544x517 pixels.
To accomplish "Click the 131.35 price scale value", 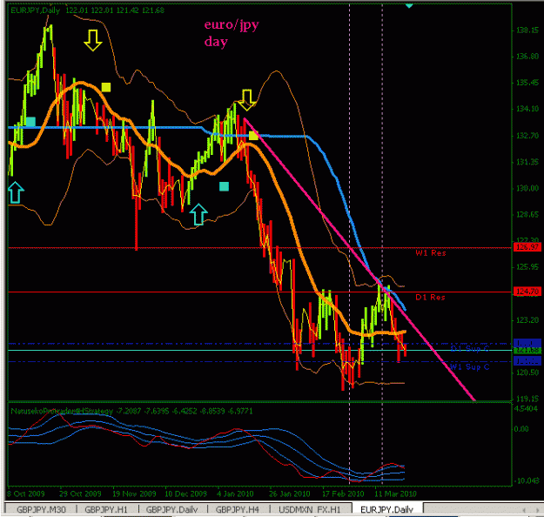I will 527,162.
